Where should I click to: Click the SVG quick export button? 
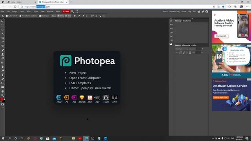pos(68,16)
